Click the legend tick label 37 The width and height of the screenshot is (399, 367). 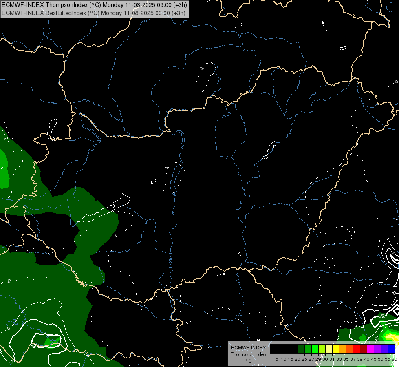click(x=353, y=359)
